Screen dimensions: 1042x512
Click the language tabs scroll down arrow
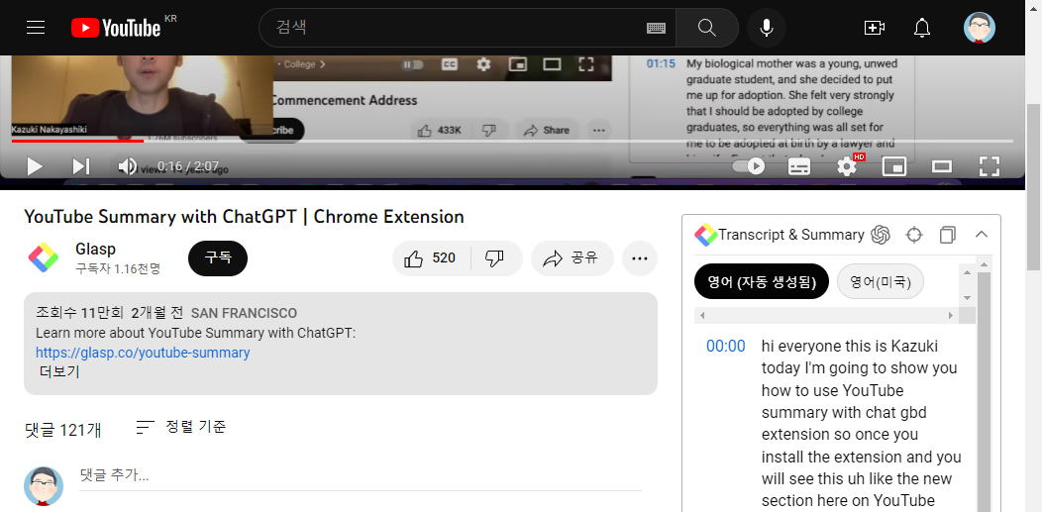[x=967, y=297]
